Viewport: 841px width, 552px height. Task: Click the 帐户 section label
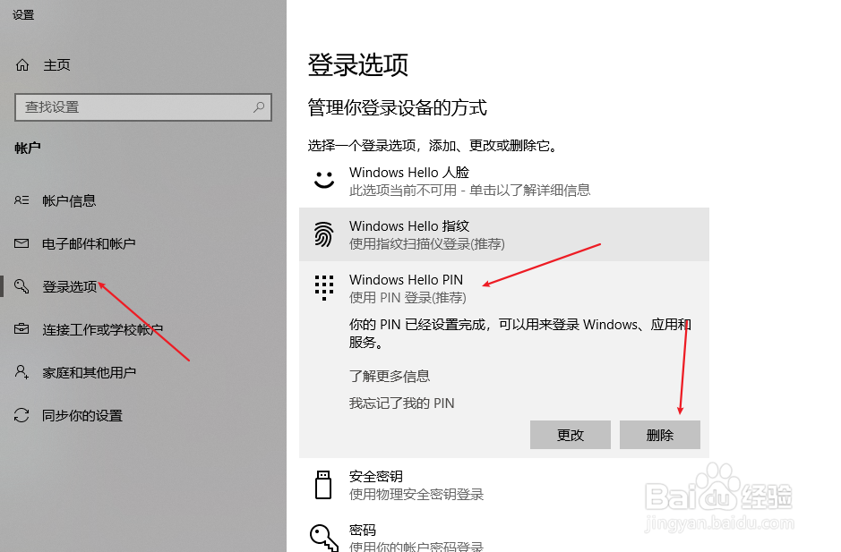click(28, 148)
